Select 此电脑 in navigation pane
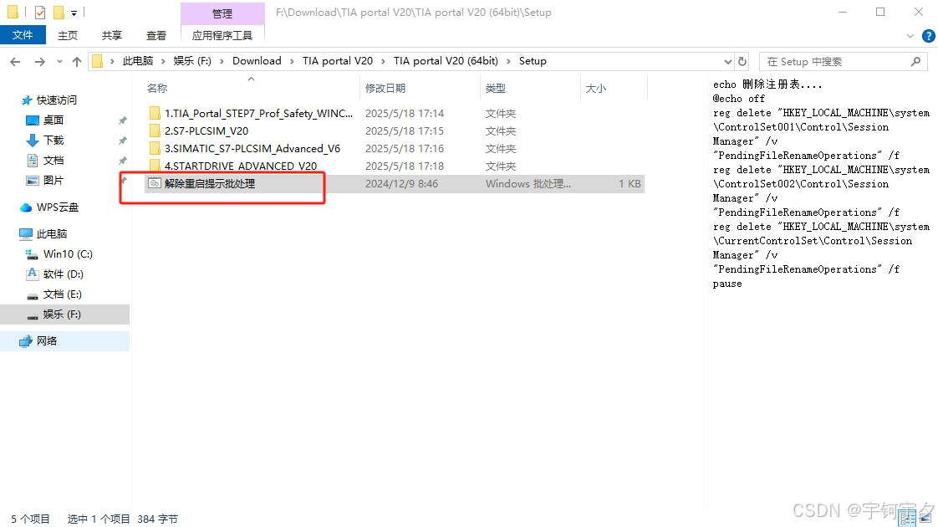Image resolution: width=938 pixels, height=527 pixels. [52, 233]
